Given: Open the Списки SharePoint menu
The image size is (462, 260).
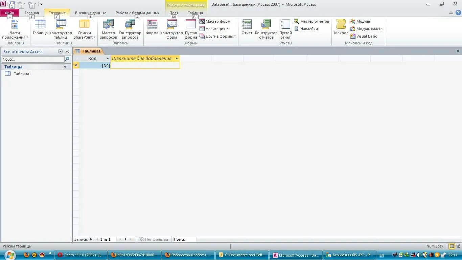Looking at the screenshot, I should point(85,29).
